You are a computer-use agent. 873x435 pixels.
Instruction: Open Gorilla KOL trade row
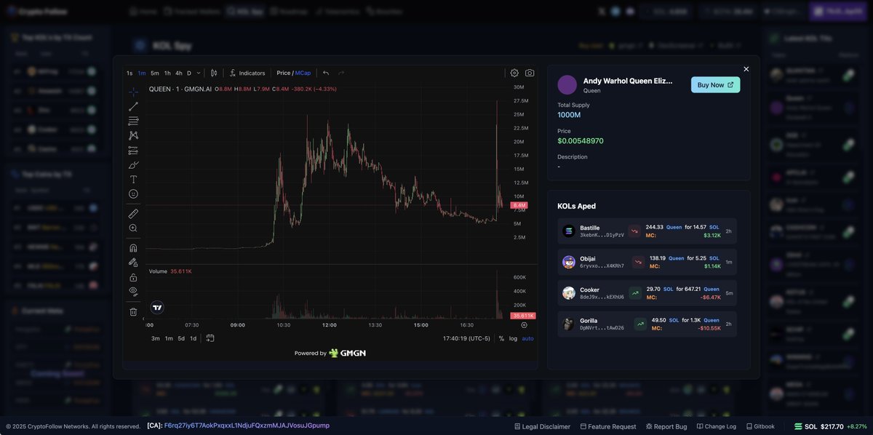click(647, 324)
